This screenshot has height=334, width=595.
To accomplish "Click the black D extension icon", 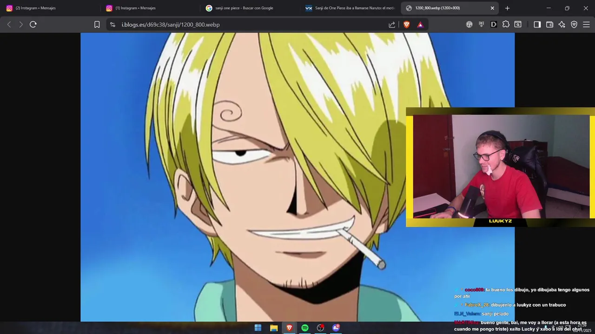I will pyautogui.click(x=494, y=25).
